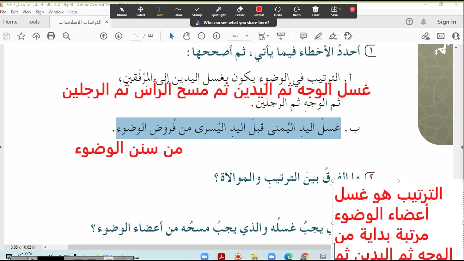Open the Help menu
The width and height of the screenshot is (464, 261).
(72, 12)
